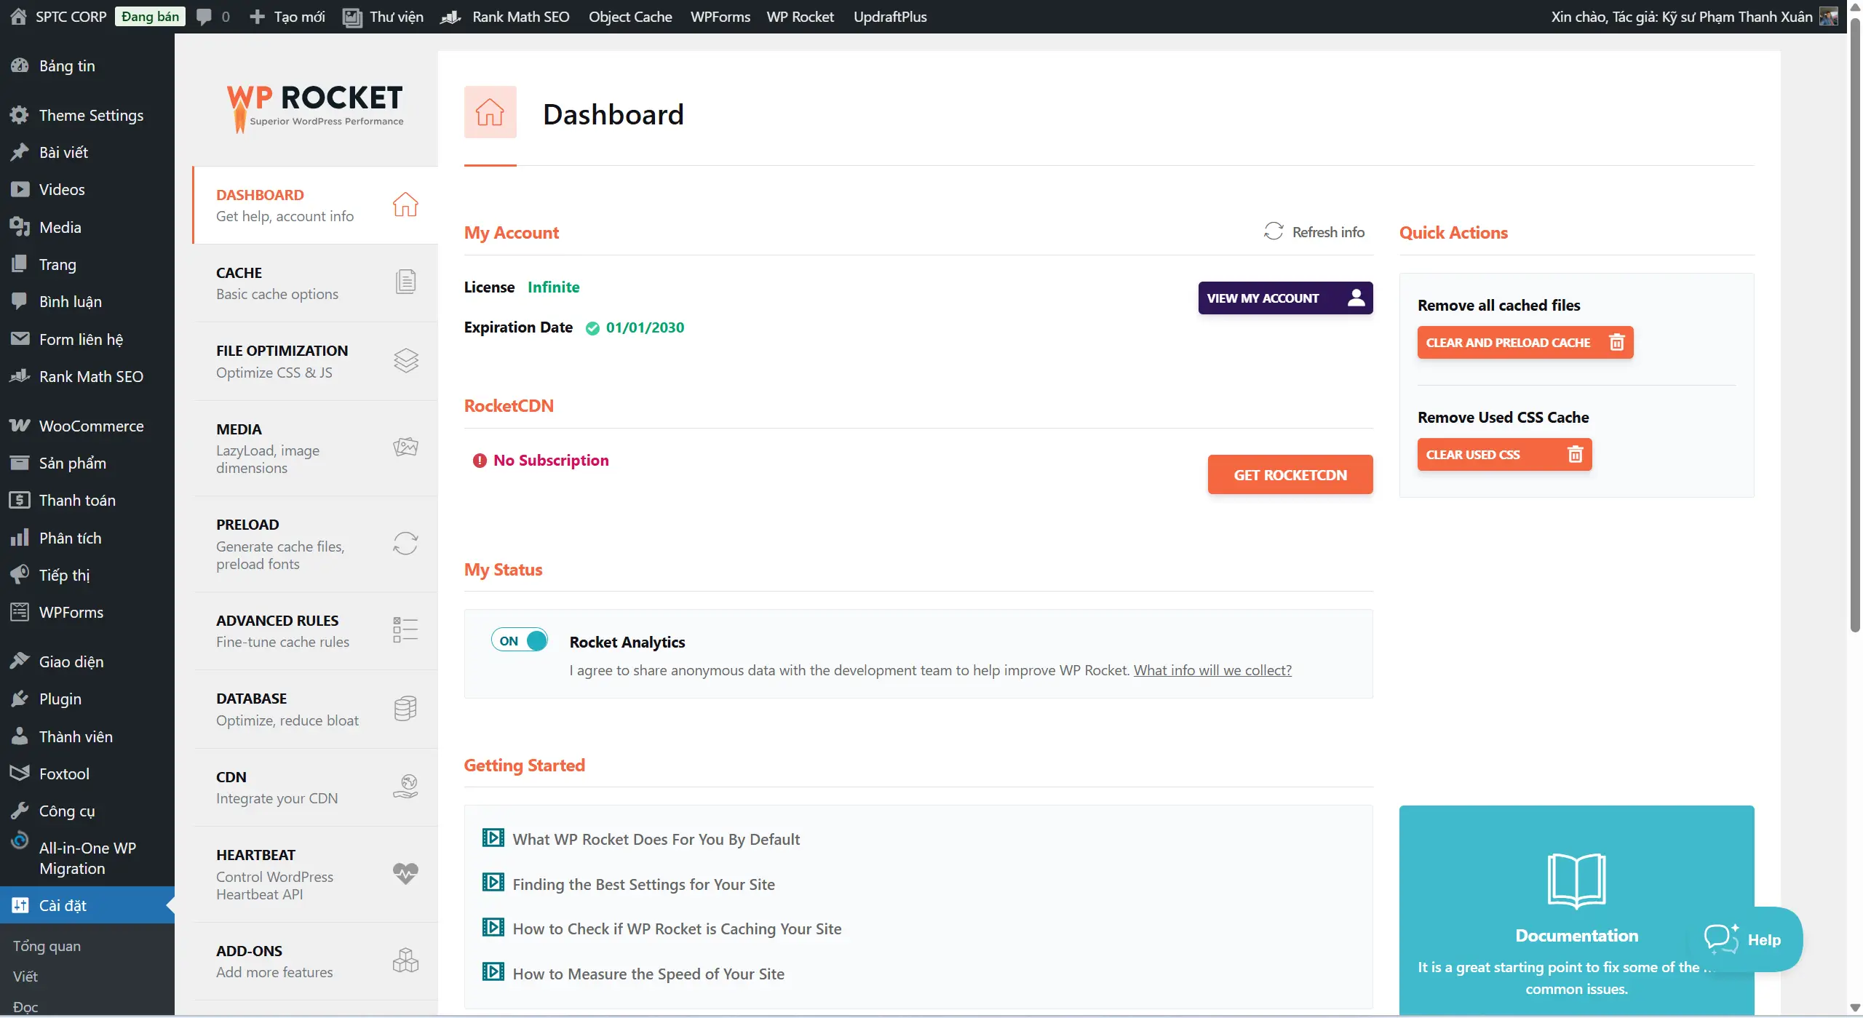Image resolution: width=1863 pixels, height=1018 pixels.
Task: Open 'What info will we collect?' link
Action: (1212, 670)
